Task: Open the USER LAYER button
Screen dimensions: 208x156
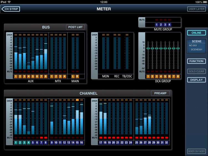Action: (196, 9)
